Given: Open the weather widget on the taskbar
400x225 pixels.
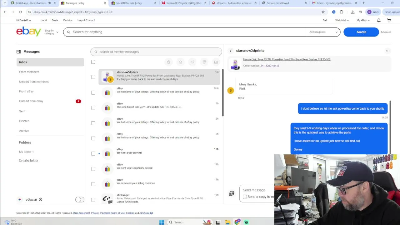Looking at the screenshot, I should click(x=12, y=222).
